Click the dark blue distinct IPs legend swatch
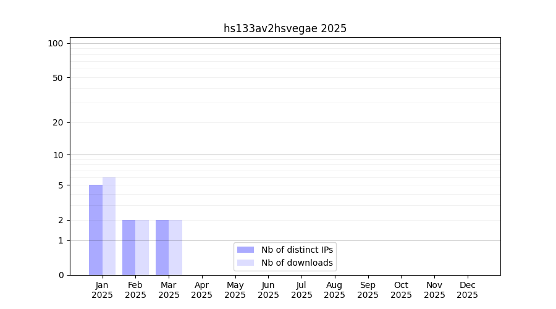The width and height of the screenshot is (556, 309). click(x=245, y=250)
